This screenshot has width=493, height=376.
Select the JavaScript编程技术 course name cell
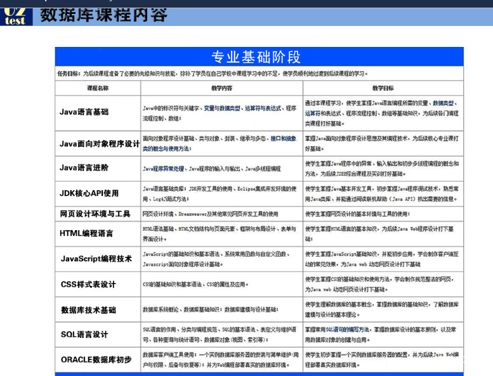tap(98, 259)
